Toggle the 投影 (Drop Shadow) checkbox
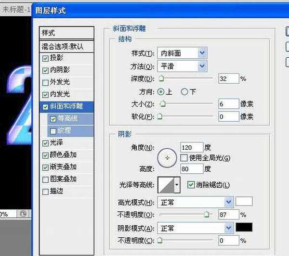The image size is (289, 256). point(45,59)
